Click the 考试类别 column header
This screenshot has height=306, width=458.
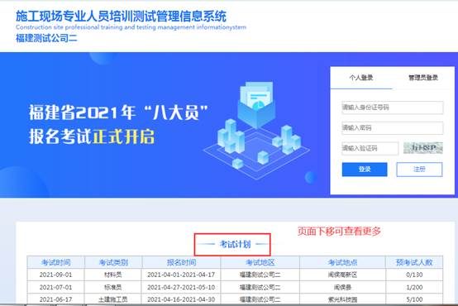pos(113,262)
